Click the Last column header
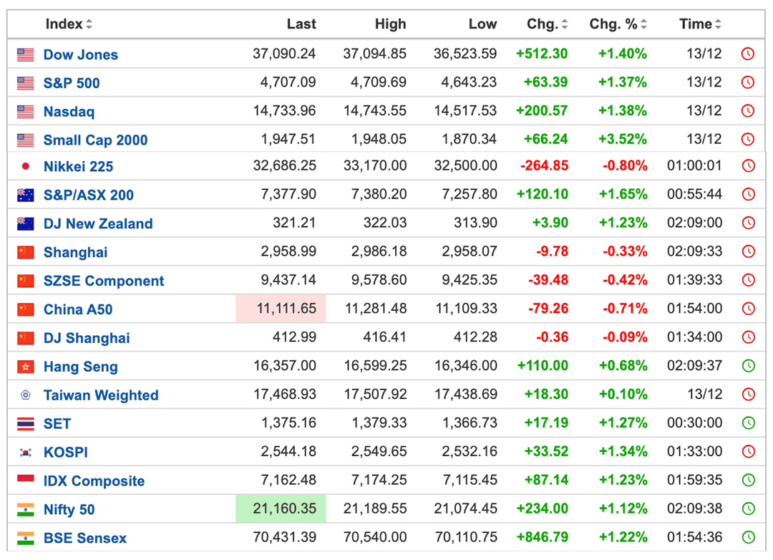This screenshot has height=560, width=773. (301, 24)
